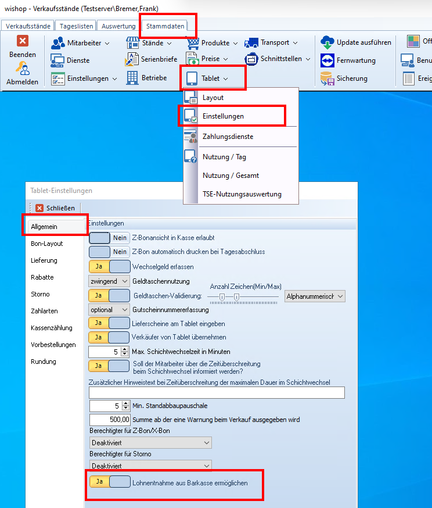This screenshot has width=432, height=508.
Task: Click the Schließen button
Action: click(x=55, y=208)
